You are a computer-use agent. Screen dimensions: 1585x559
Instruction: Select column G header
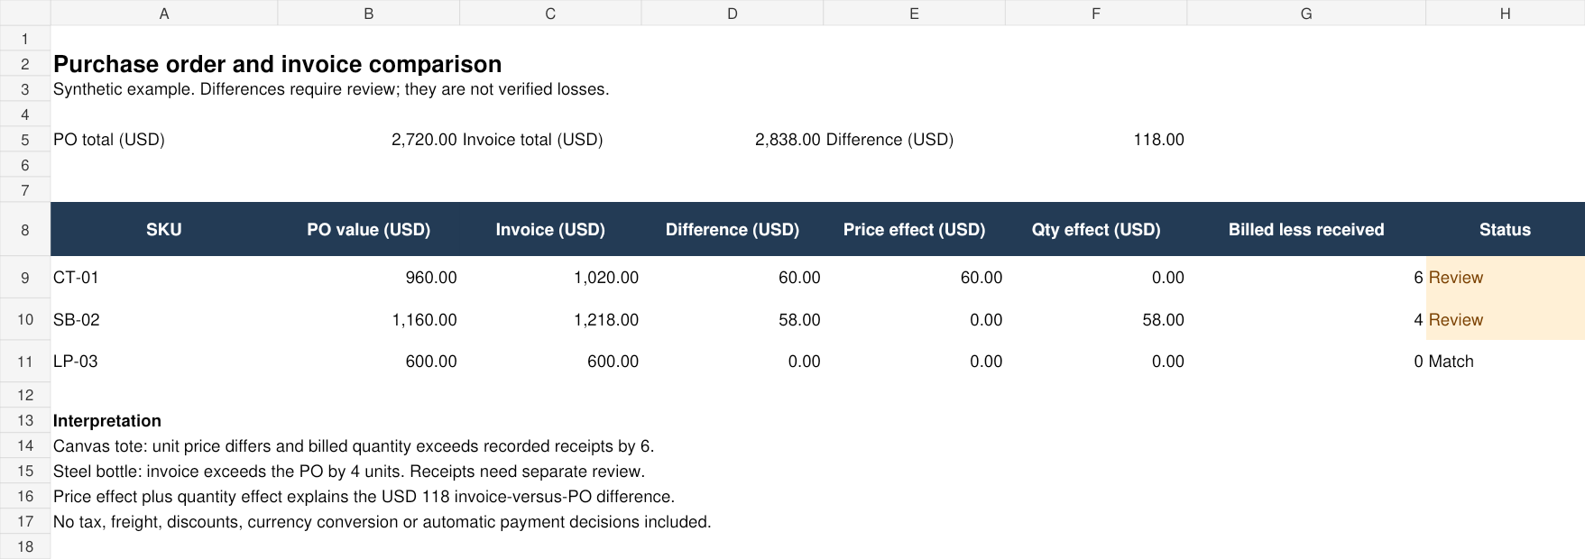[1306, 13]
